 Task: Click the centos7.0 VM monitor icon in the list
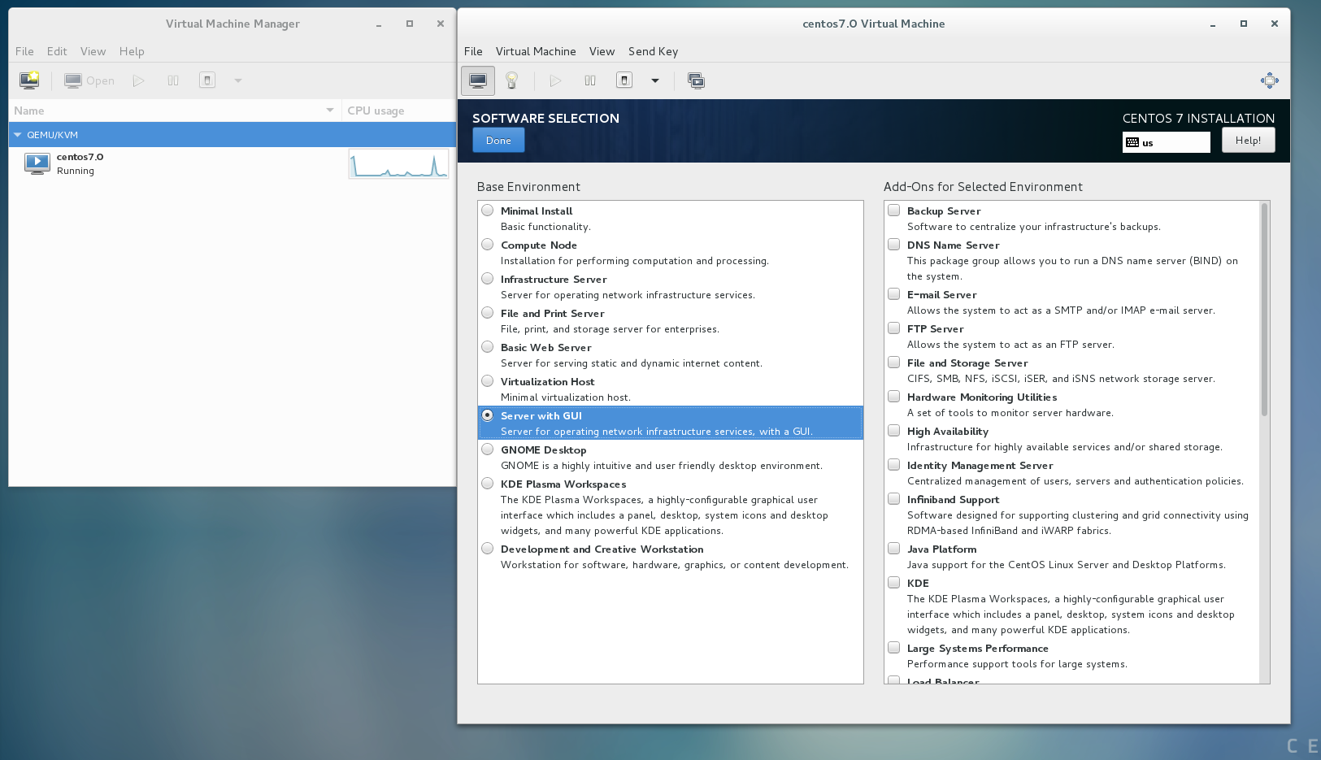pyautogui.click(x=37, y=163)
